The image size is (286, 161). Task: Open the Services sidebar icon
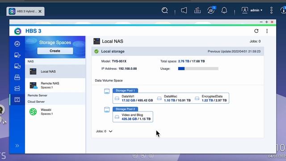tap(17, 89)
